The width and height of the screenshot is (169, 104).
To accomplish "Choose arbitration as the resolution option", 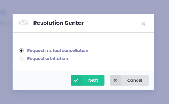I will click(21, 59).
